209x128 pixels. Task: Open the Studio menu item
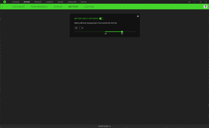pos(60,2)
